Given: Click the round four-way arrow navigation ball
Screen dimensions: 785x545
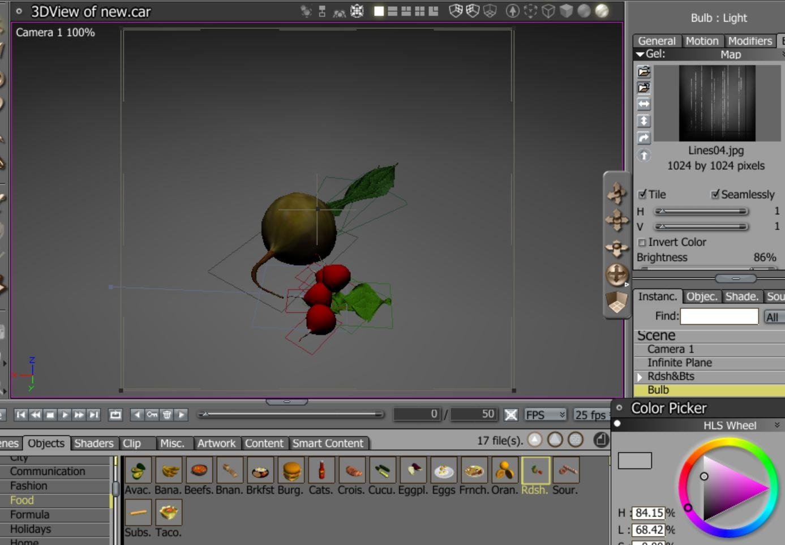Looking at the screenshot, I should click(617, 275).
